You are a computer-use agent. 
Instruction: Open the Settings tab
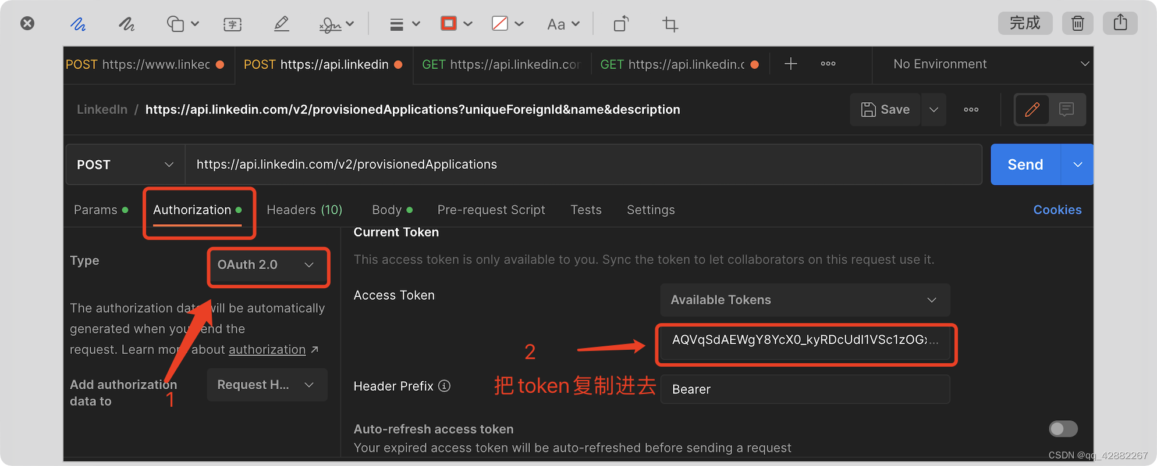(651, 210)
